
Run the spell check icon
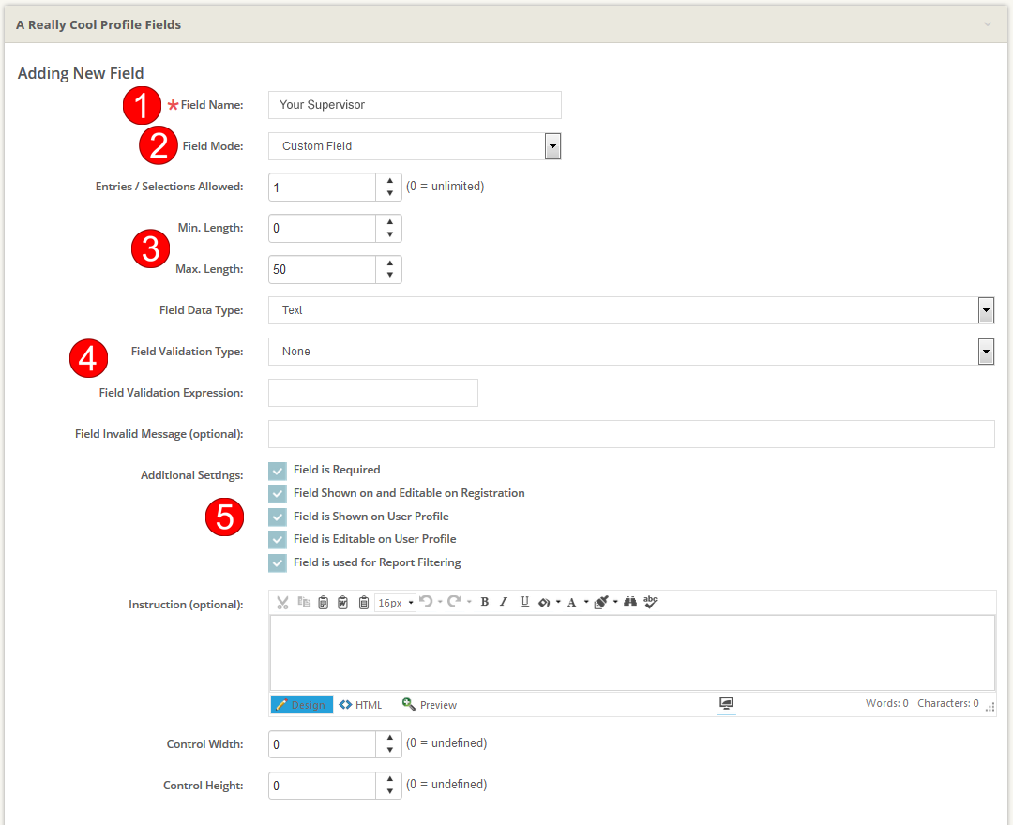click(651, 602)
